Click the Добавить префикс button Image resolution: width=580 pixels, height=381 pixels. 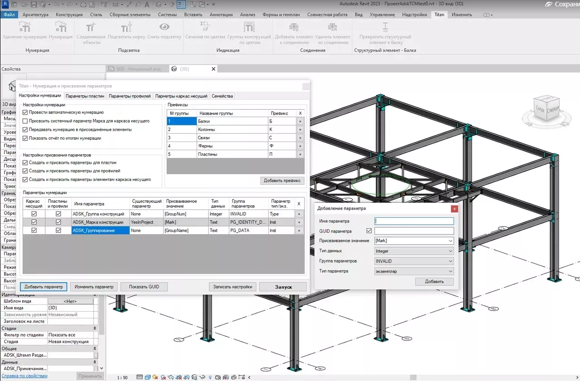(x=283, y=180)
